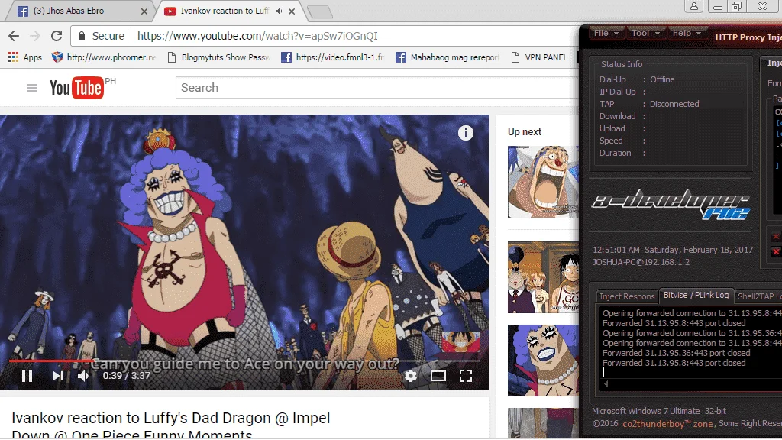Enter fullscreen video mode
This screenshot has height=440, width=782.
(x=466, y=376)
